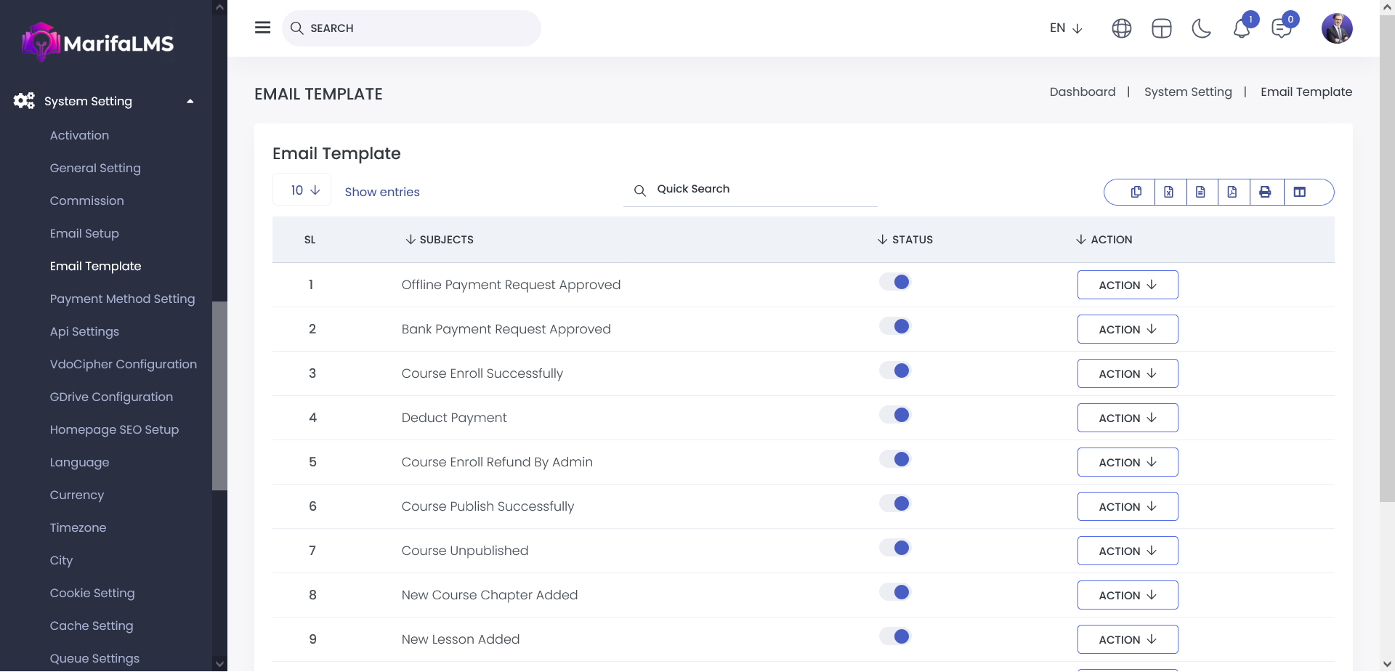Click the hamburger menu icon
This screenshot has width=1395, height=672.
pos(262,28)
